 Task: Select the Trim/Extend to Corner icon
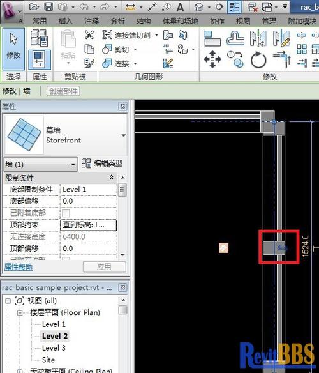coord(281,59)
